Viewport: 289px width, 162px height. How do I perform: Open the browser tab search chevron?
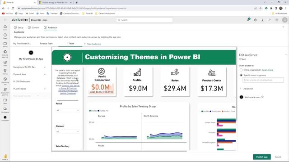point(265,2)
